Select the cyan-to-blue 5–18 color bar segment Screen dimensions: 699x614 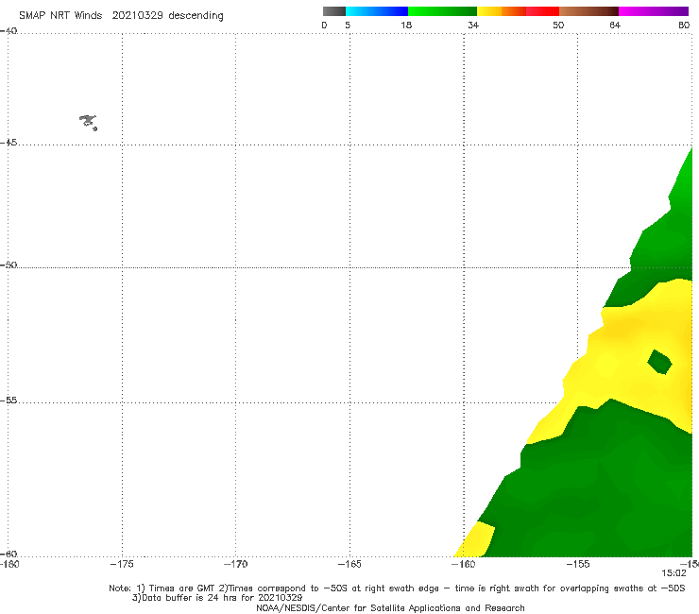tap(377, 11)
